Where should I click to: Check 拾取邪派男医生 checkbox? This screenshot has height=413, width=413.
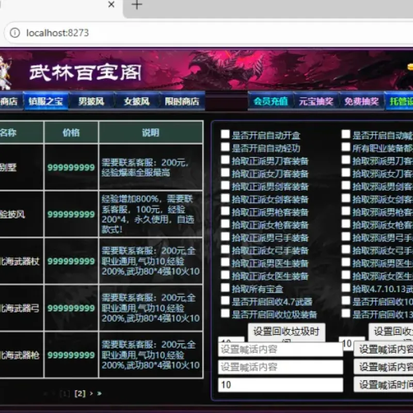[346, 262]
